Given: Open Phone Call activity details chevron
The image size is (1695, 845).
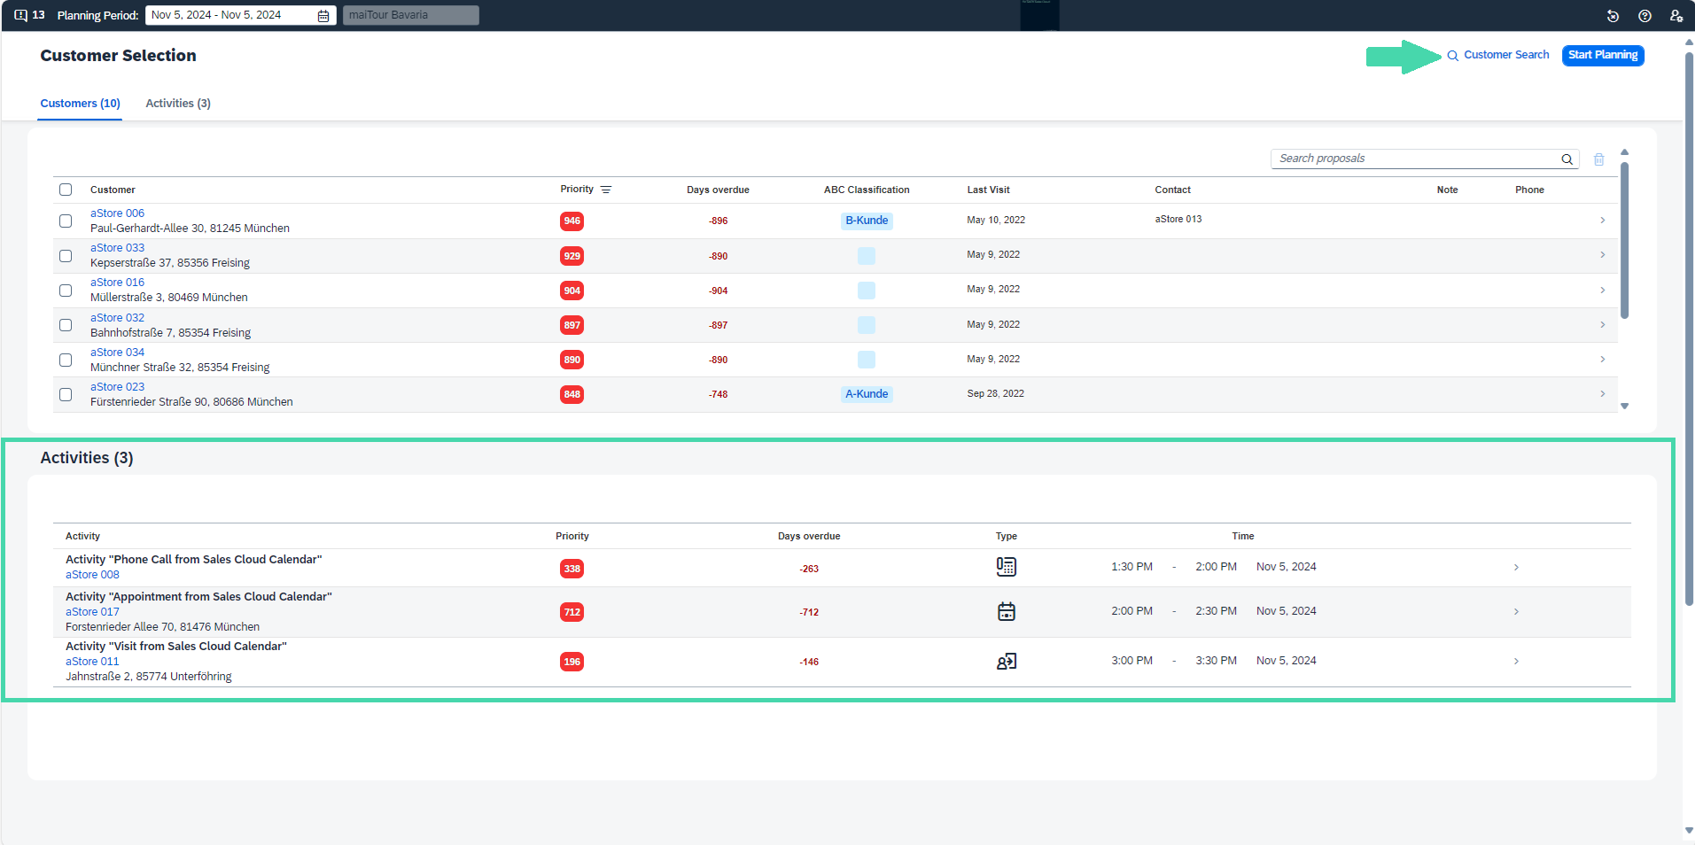Looking at the screenshot, I should 1516,568.
